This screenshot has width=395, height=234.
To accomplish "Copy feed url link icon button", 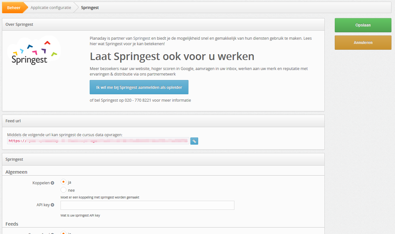I will pos(194,141).
